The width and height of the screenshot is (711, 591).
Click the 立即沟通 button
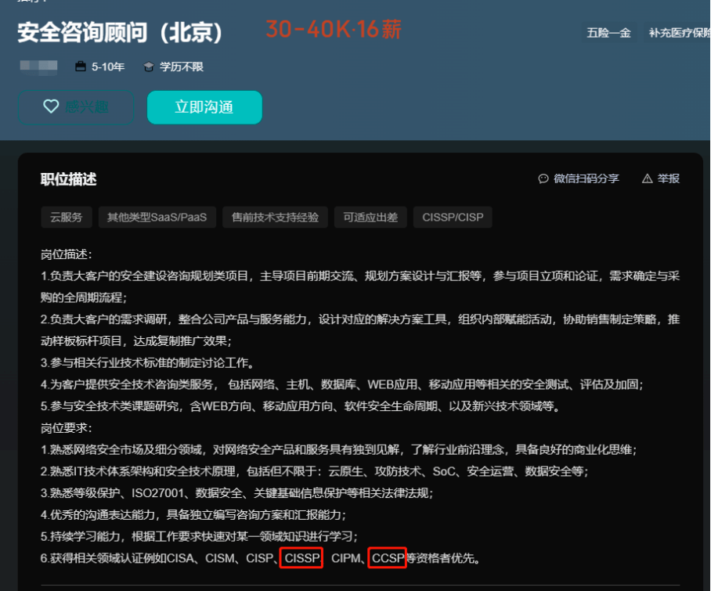click(x=204, y=107)
